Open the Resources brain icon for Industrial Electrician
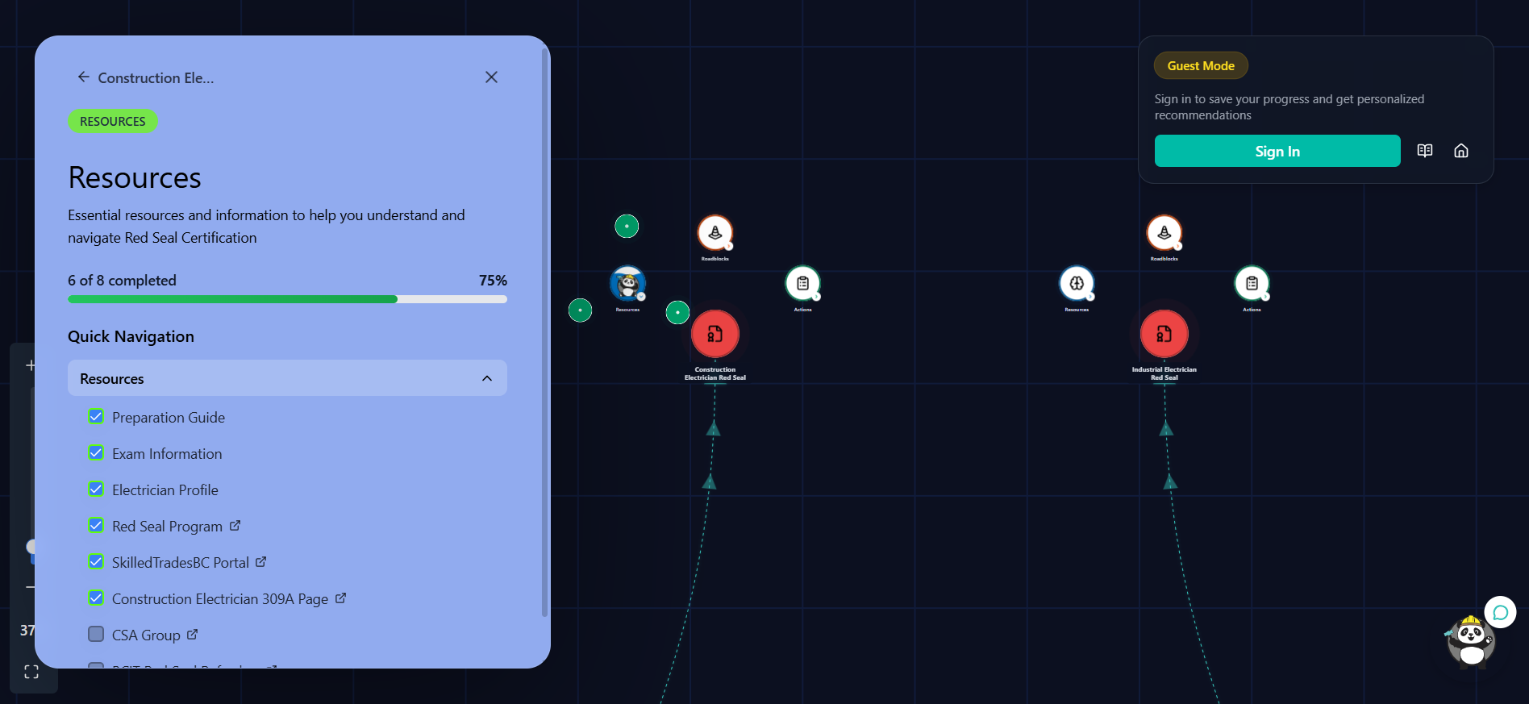1529x704 pixels. [x=1077, y=283]
